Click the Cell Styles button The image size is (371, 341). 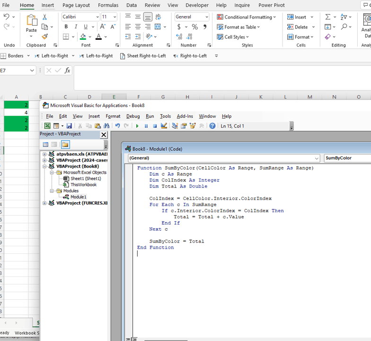pos(233,37)
